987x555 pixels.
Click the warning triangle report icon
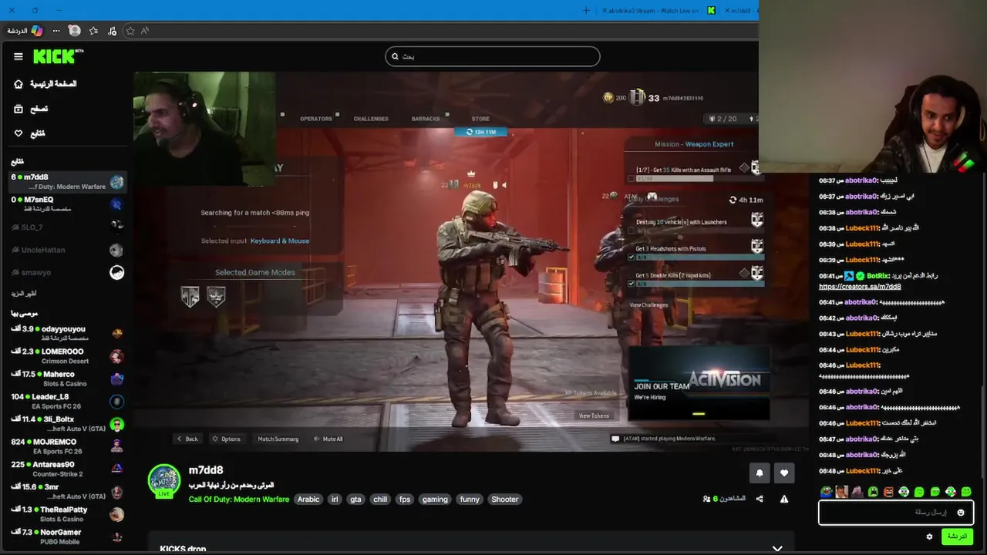click(784, 499)
